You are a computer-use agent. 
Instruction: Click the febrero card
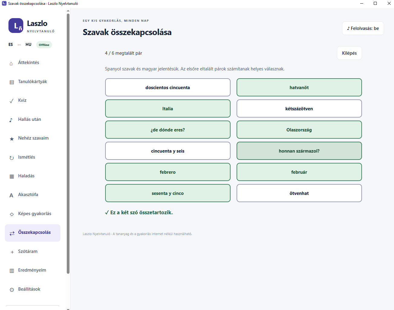168,172
